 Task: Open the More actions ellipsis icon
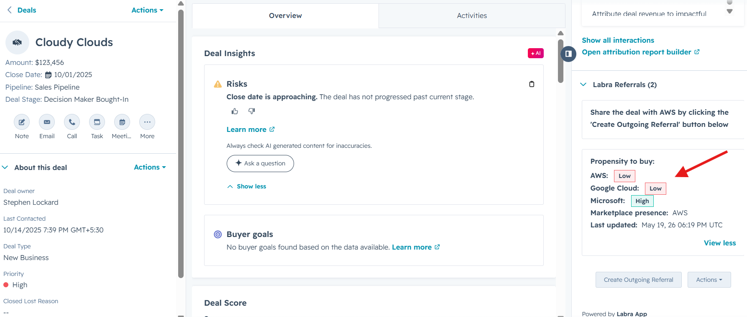tap(147, 122)
